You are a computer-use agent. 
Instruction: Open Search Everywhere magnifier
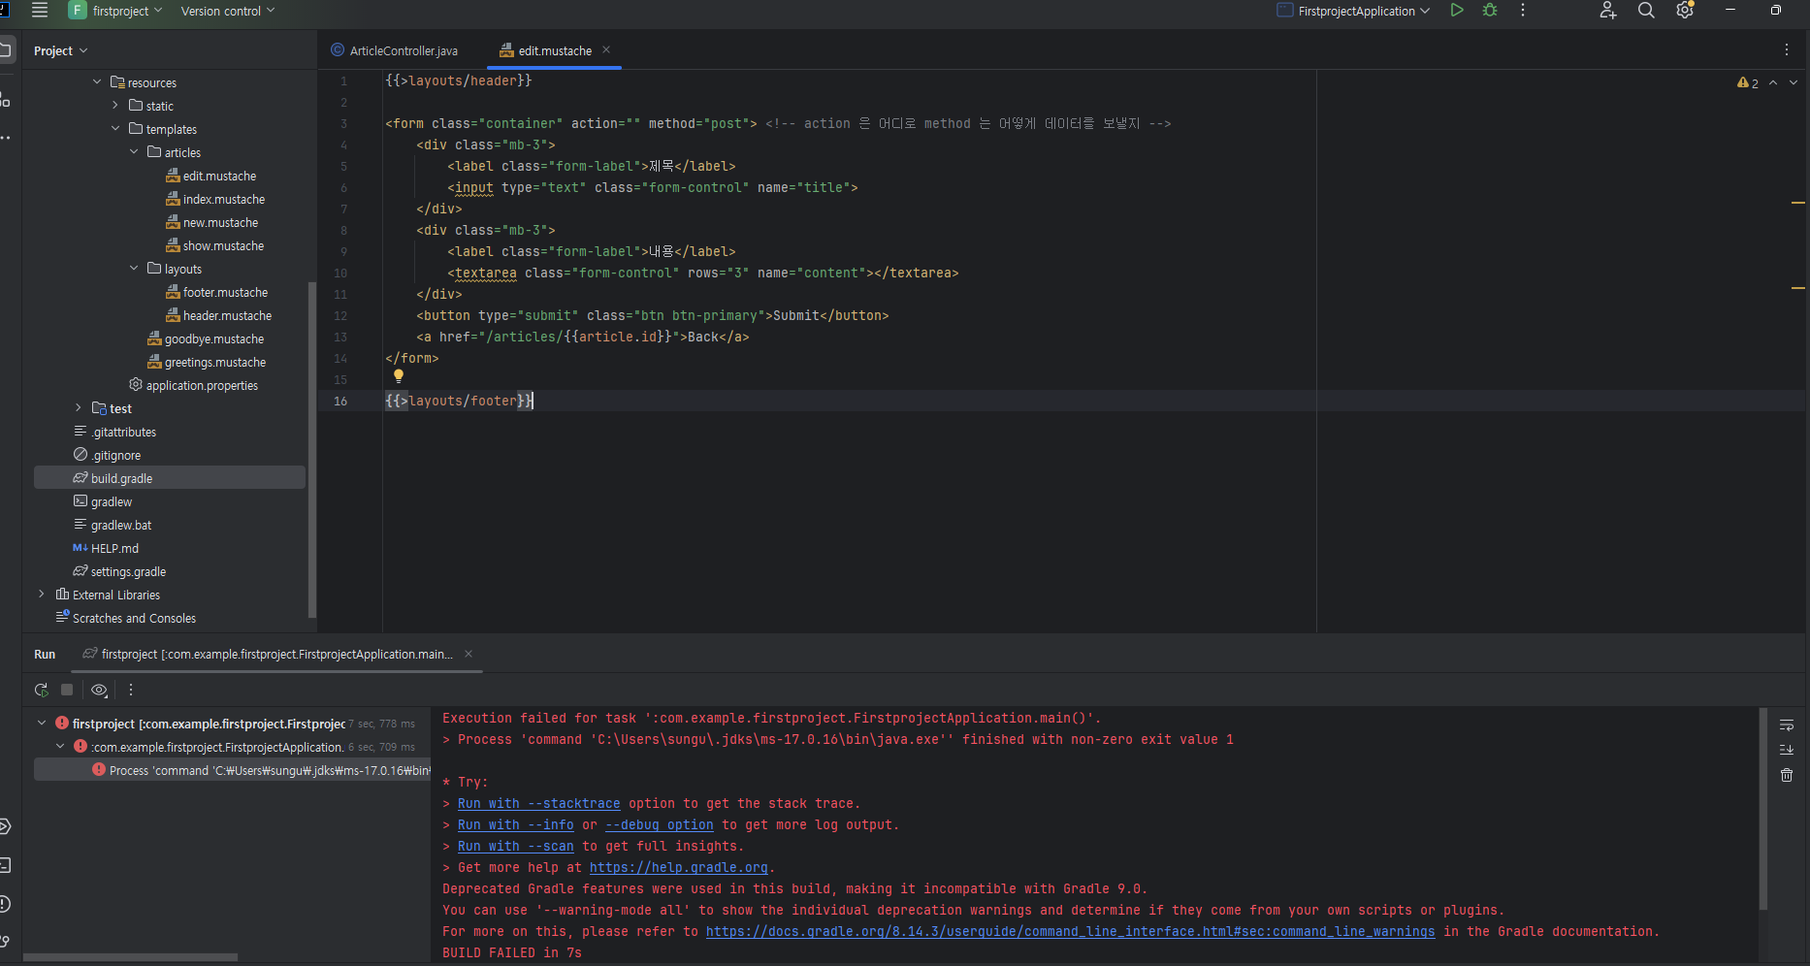pos(1646,11)
